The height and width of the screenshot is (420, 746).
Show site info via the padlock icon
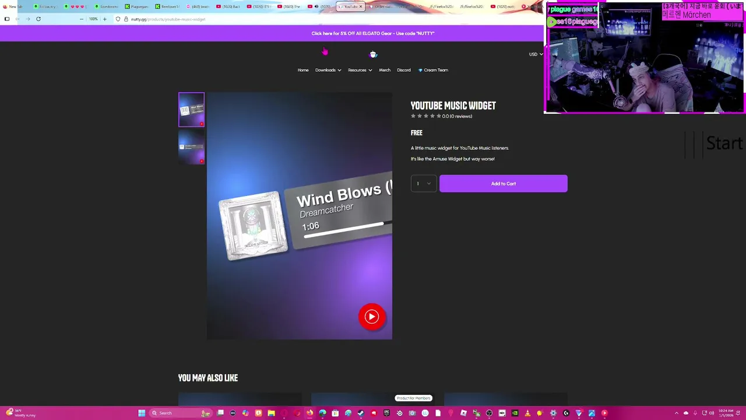125,19
